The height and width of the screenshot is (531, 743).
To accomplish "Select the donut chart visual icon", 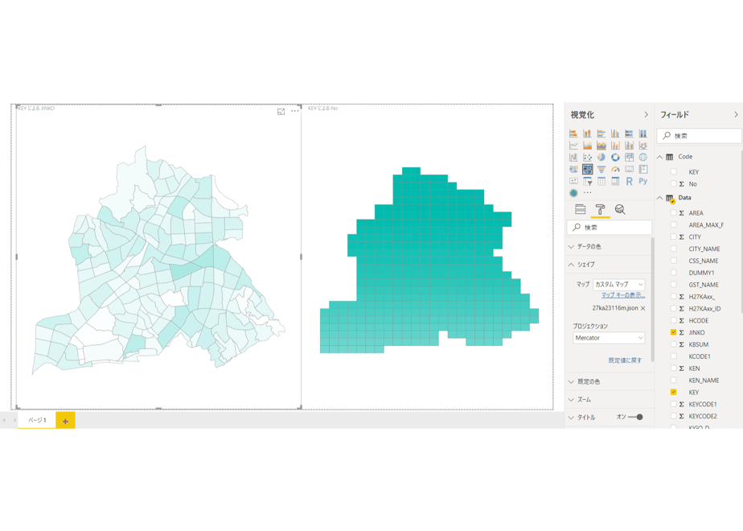I will point(615,158).
